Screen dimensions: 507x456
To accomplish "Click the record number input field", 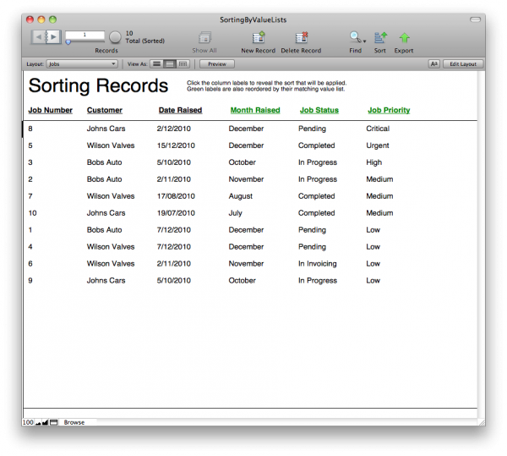I will pos(84,35).
